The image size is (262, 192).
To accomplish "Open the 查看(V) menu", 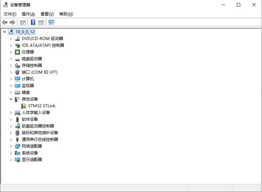I will point(47,14).
